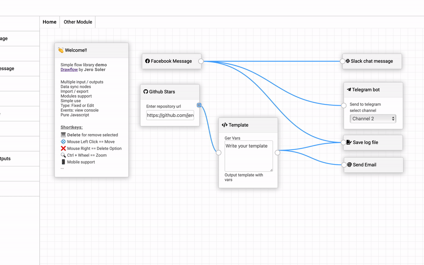Click the Welcome!! node header

click(92, 50)
